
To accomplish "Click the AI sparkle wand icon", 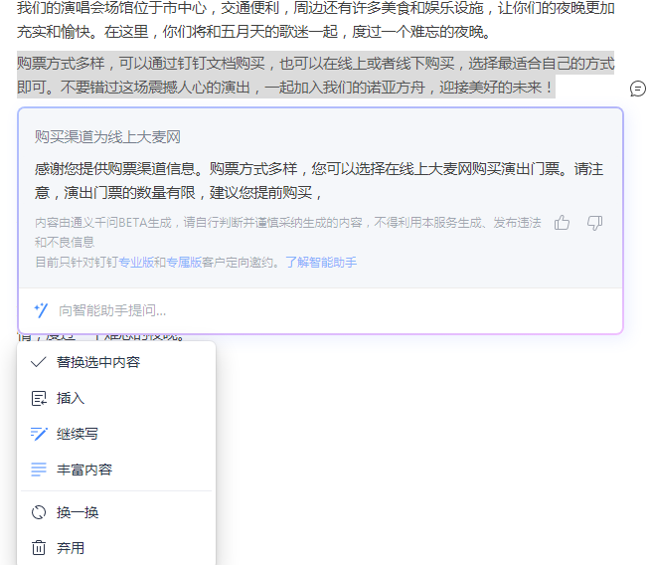I will coord(41,310).
